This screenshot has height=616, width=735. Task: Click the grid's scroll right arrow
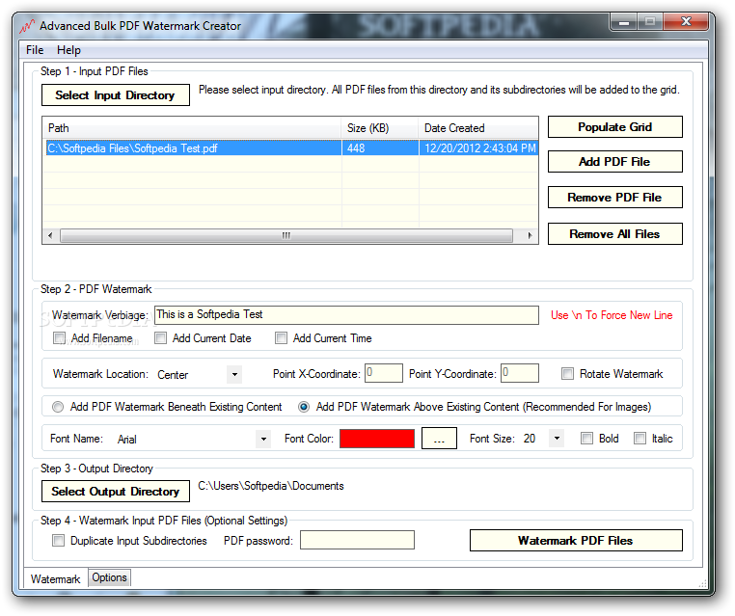point(530,235)
